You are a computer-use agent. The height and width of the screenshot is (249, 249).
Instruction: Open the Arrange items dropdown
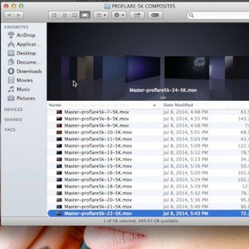click(x=101, y=15)
